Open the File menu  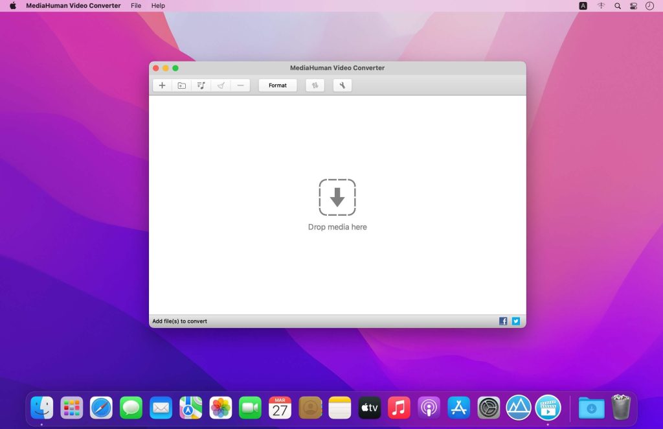click(x=136, y=6)
